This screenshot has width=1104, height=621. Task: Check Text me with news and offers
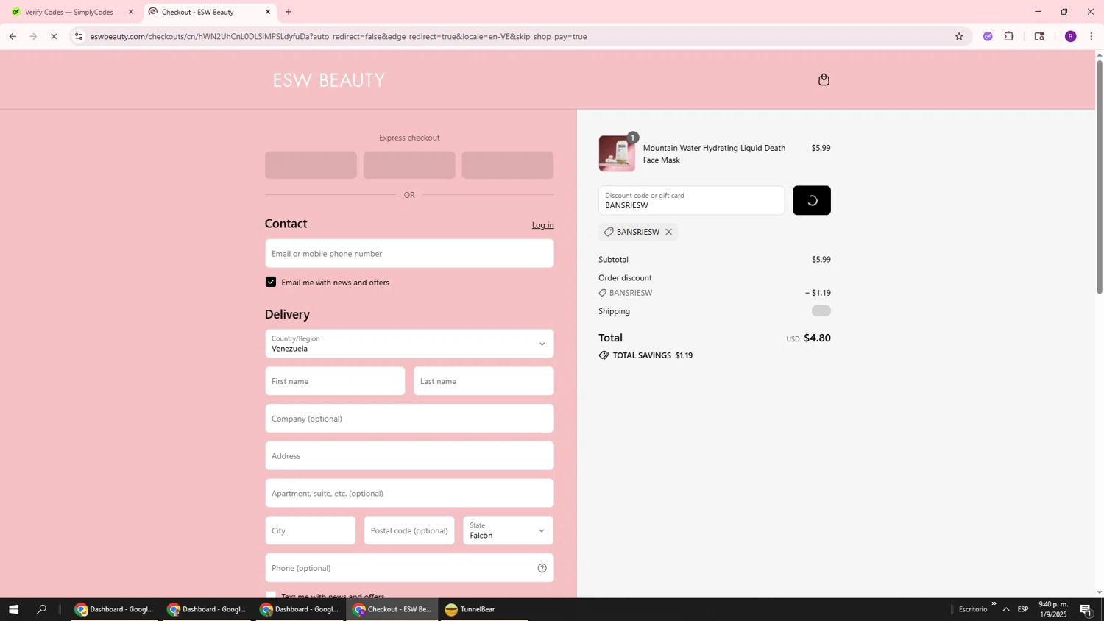coord(271,595)
